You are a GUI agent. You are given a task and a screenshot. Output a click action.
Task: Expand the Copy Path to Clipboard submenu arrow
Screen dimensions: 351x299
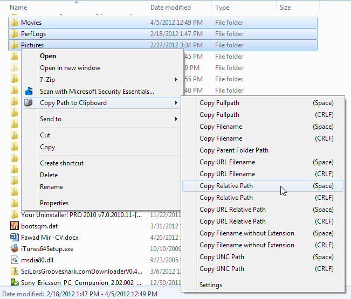176,103
